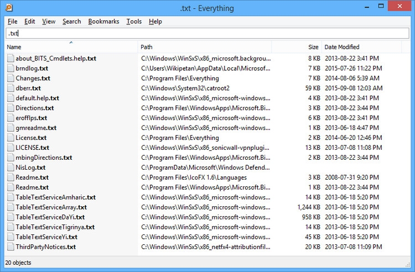Close the Everything window

tap(400, 6)
